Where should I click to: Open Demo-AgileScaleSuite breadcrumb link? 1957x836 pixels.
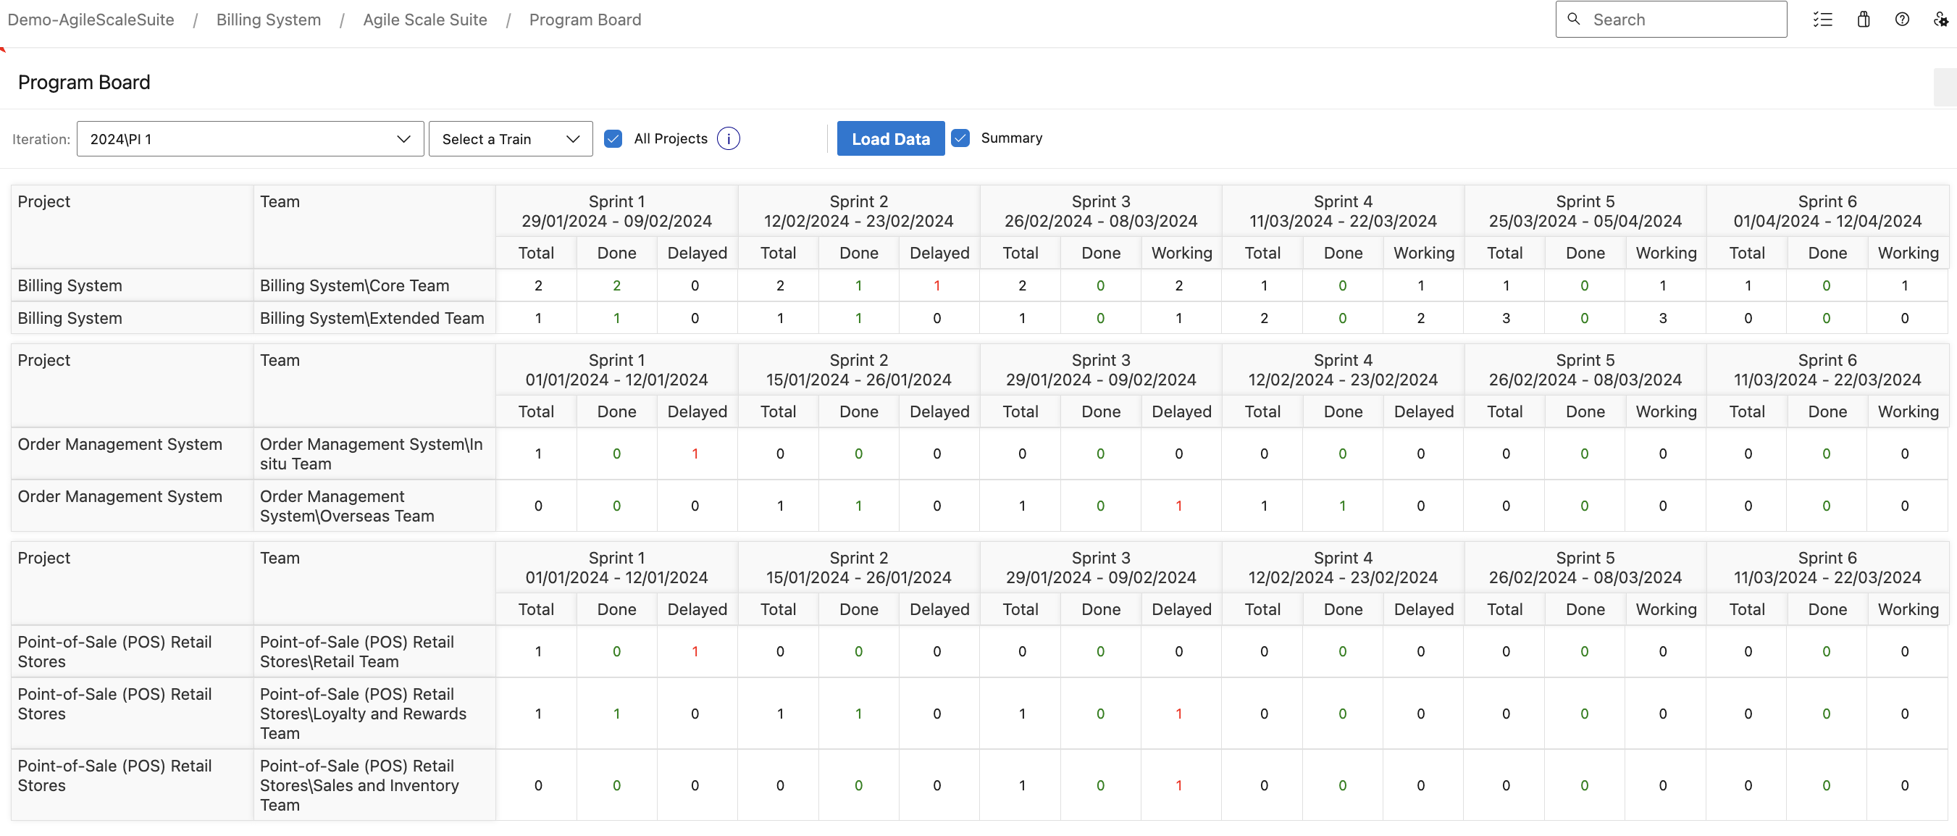(x=90, y=20)
